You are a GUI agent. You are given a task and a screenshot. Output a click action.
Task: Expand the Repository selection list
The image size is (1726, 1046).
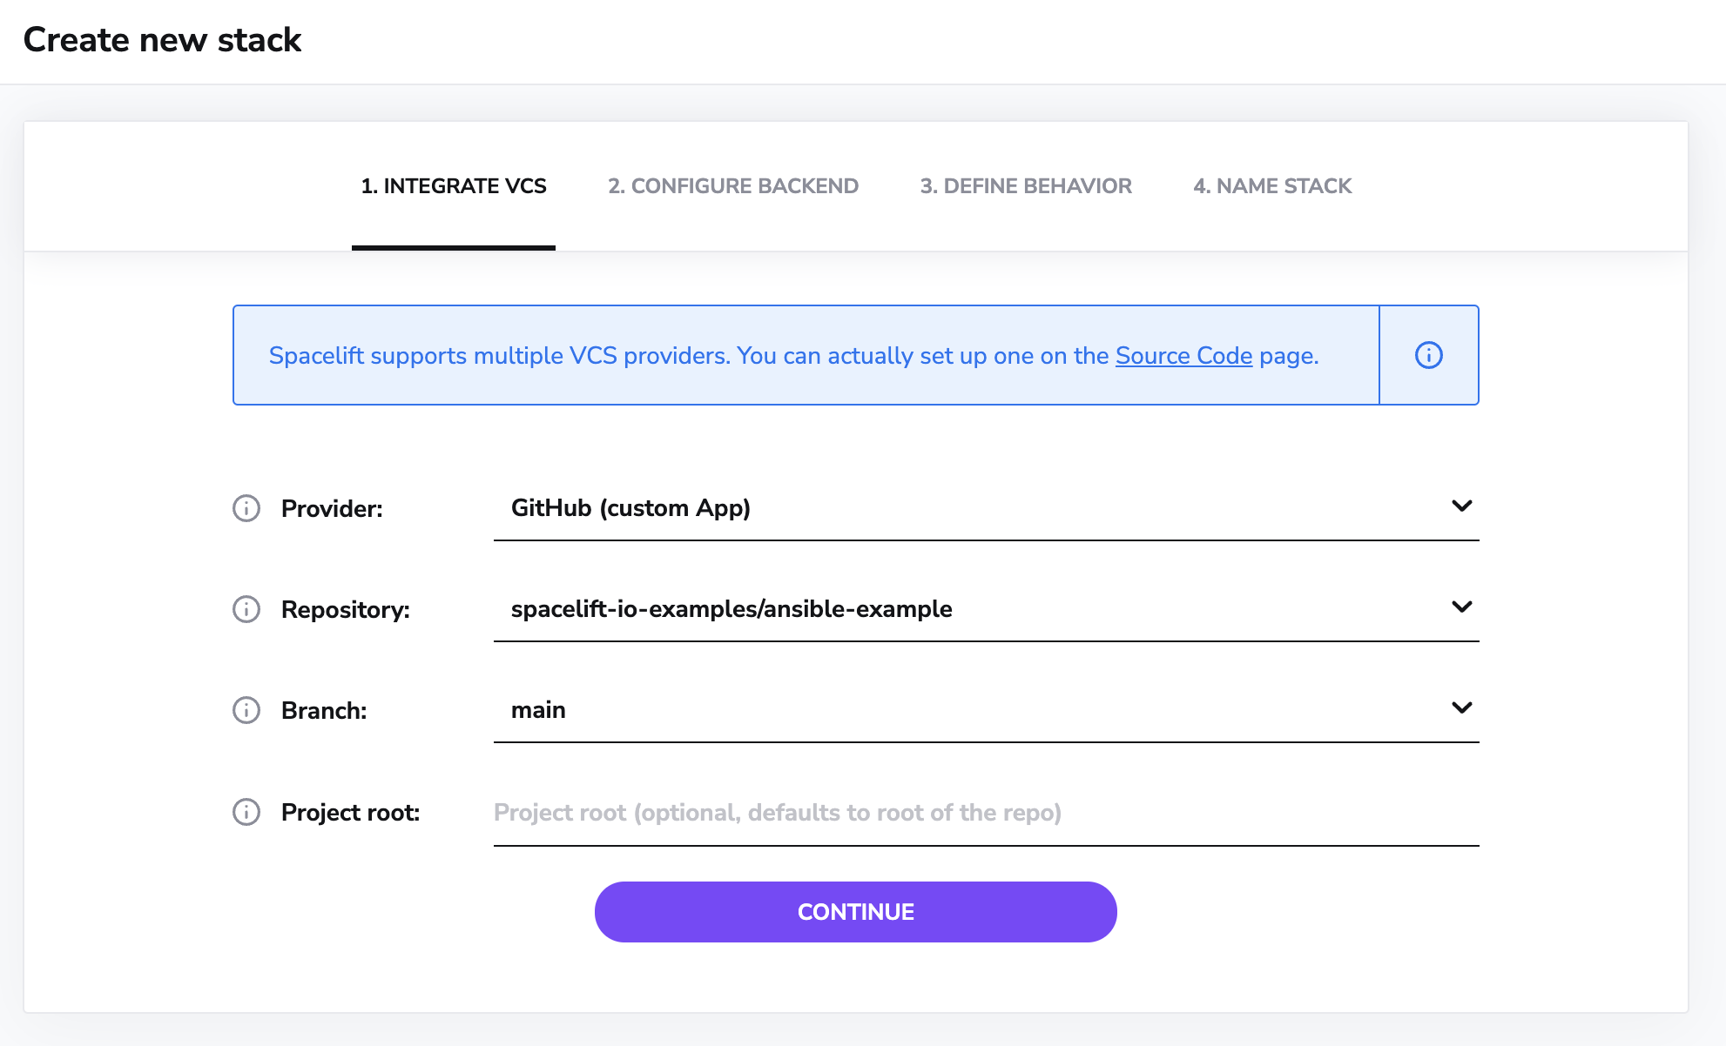coord(1462,607)
